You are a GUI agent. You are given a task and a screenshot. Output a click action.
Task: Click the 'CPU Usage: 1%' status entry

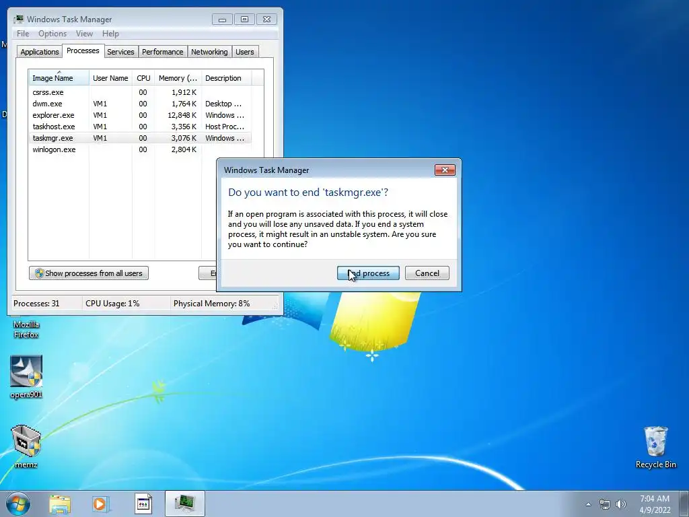112,304
